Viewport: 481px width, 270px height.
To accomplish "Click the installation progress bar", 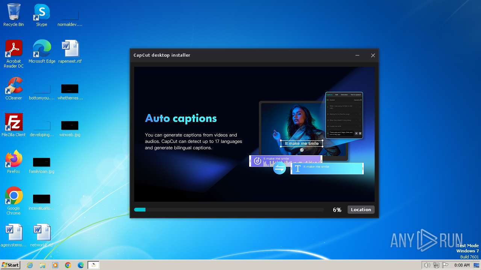I will pos(229,210).
